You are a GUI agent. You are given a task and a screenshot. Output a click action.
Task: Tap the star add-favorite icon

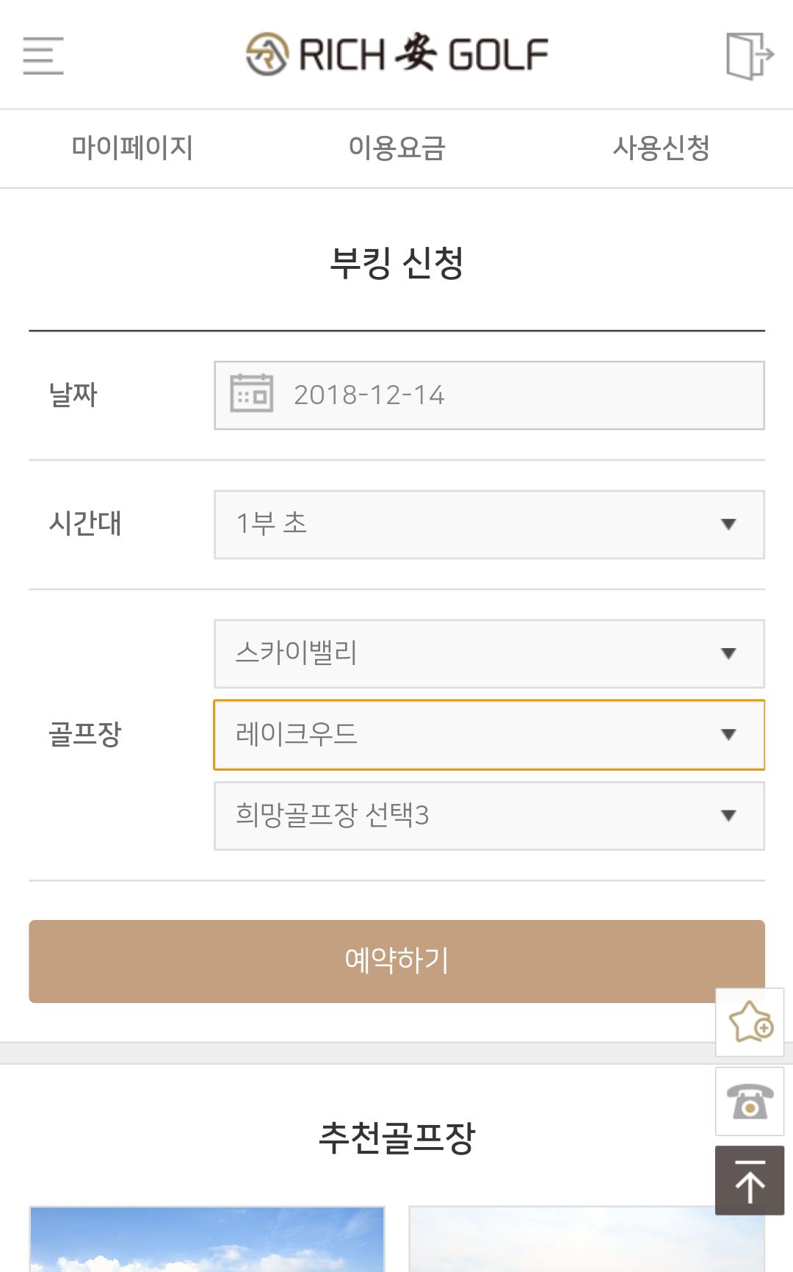click(750, 1022)
